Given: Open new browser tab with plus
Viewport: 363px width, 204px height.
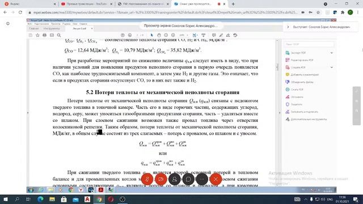Looking at the screenshot, I should 233,4.
